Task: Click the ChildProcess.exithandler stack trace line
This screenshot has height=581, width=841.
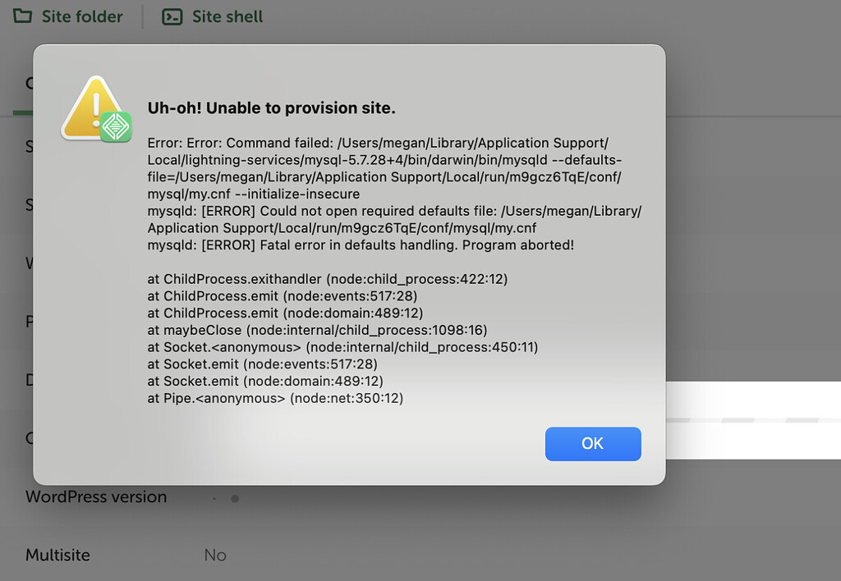Action: [x=327, y=279]
